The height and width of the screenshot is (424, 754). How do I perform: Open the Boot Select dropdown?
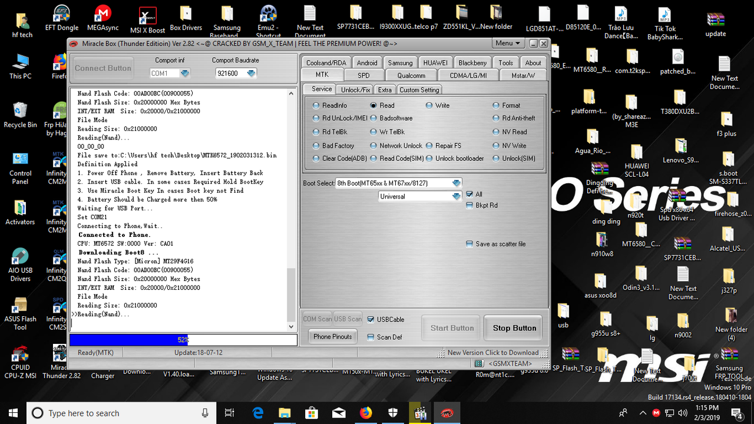(455, 183)
